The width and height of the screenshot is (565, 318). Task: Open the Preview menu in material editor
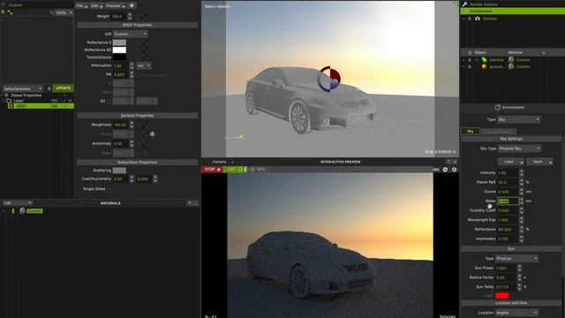116,6
